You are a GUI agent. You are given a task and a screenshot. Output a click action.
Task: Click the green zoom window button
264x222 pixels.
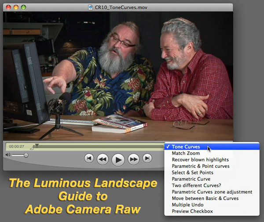[x=23, y=7]
